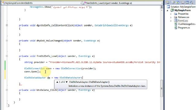Select the Properties tree item label
196x110 pixels.
click(183, 14)
